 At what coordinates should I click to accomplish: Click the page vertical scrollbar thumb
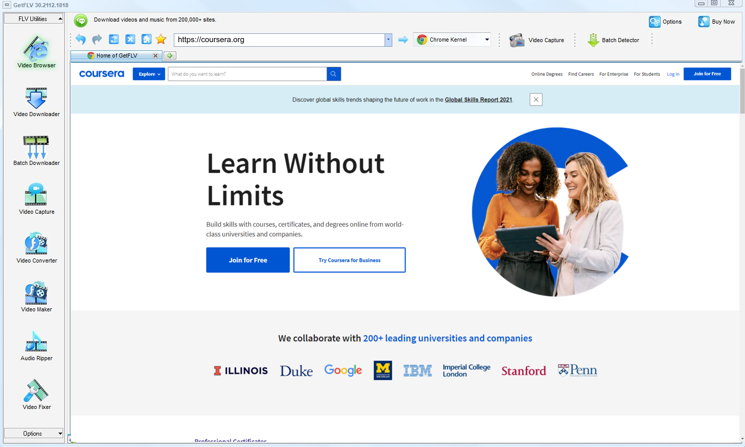[742, 91]
